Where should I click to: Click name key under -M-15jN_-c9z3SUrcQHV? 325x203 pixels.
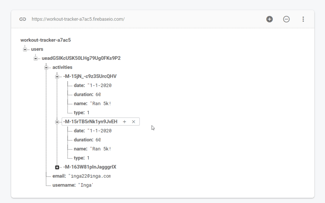(x=81, y=104)
